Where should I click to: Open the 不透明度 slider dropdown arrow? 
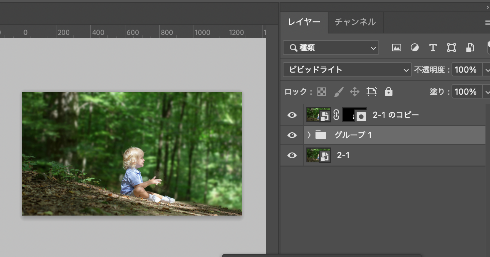coord(486,70)
